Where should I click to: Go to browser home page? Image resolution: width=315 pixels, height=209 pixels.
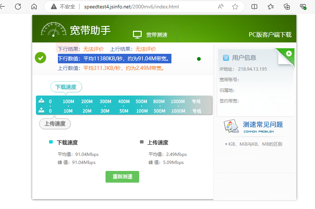(x=34, y=7)
